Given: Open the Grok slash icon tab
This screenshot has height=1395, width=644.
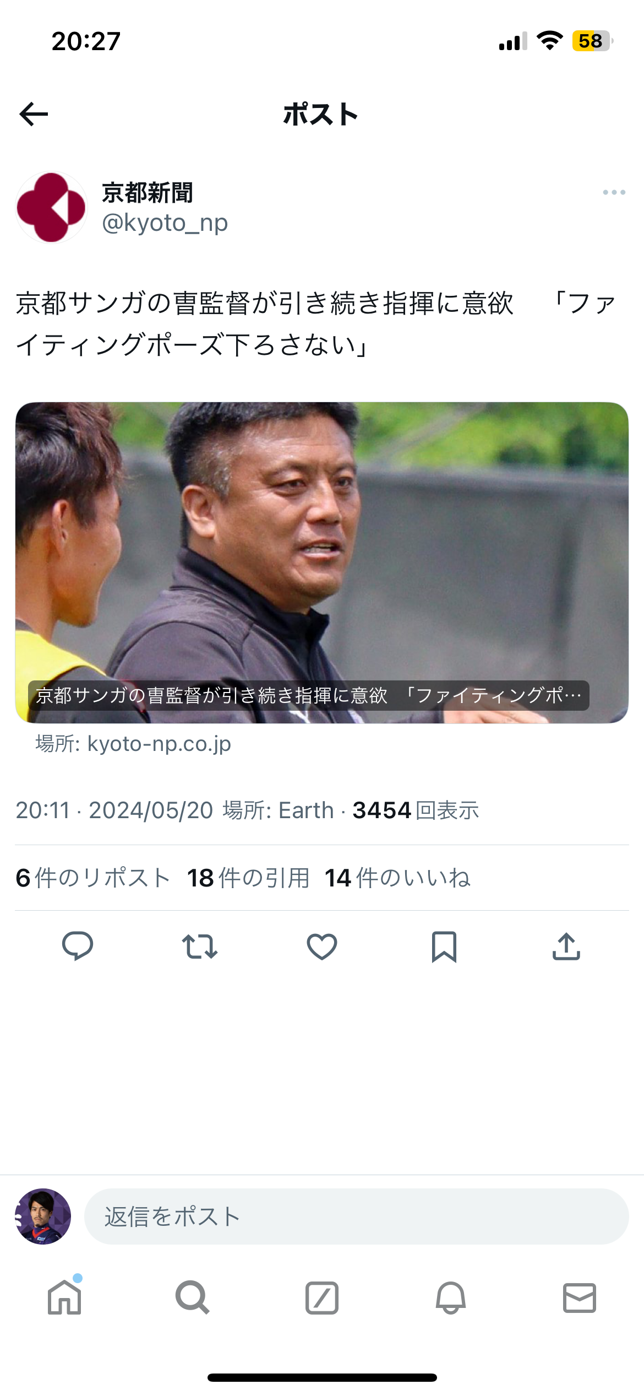Looking at the screenshot, I should point(322,1297).
